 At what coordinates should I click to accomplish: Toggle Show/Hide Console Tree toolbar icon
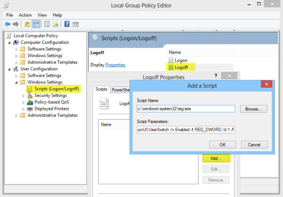click(x=36, y=24)
